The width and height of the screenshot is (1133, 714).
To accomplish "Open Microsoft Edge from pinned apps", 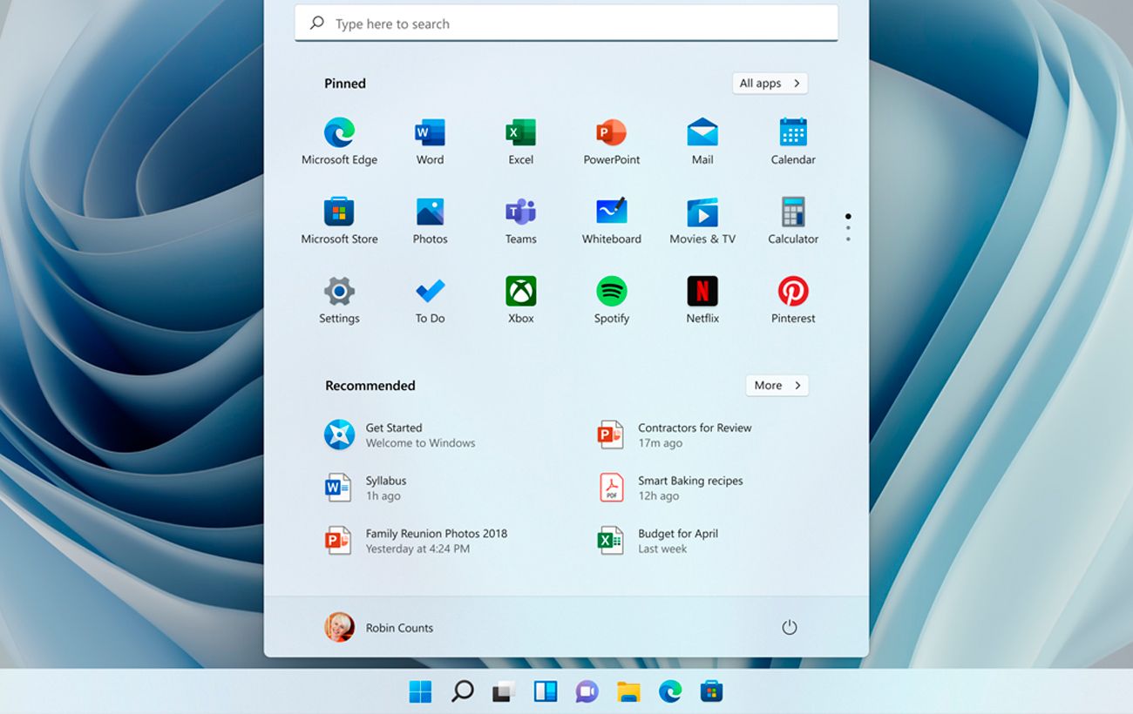I will coord(339,134).
